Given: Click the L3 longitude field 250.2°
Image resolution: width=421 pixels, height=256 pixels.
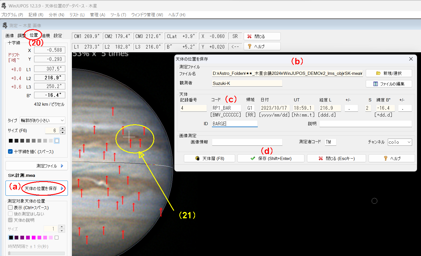Looking at the screenshot, I should 50,86.
